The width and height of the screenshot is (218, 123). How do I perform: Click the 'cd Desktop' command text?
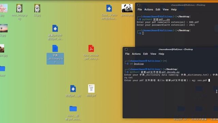coord(137,64)
